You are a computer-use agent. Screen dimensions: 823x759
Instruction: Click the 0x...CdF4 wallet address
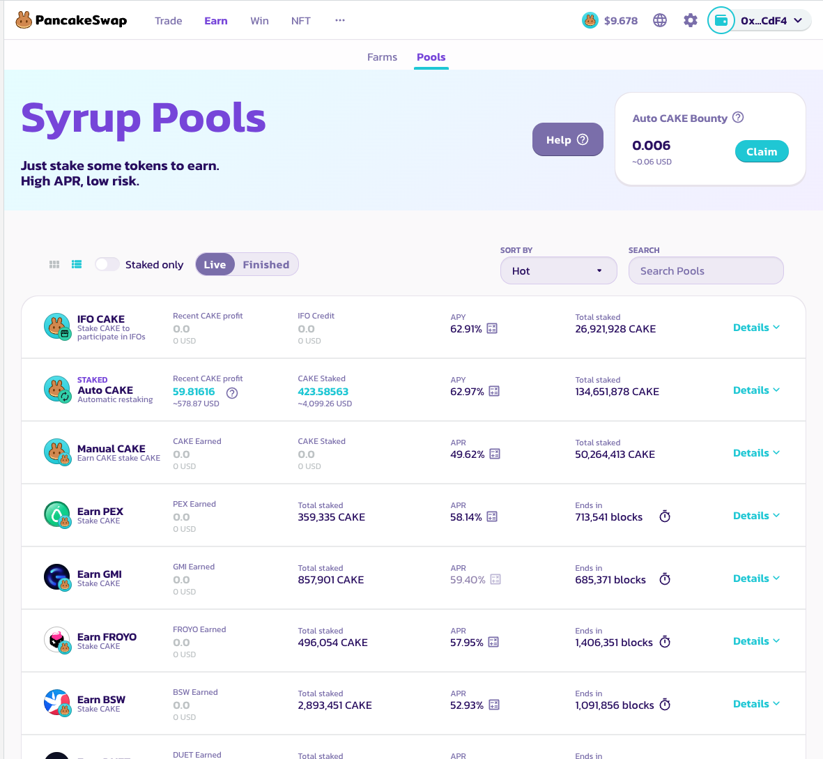click(764, 20)
